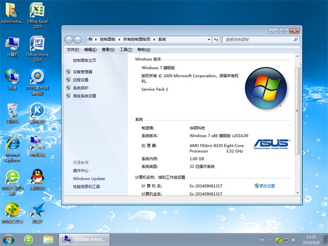
Task: Open the 计算机 (Computer) desktop icon
Action: click(x=12, y=45)
